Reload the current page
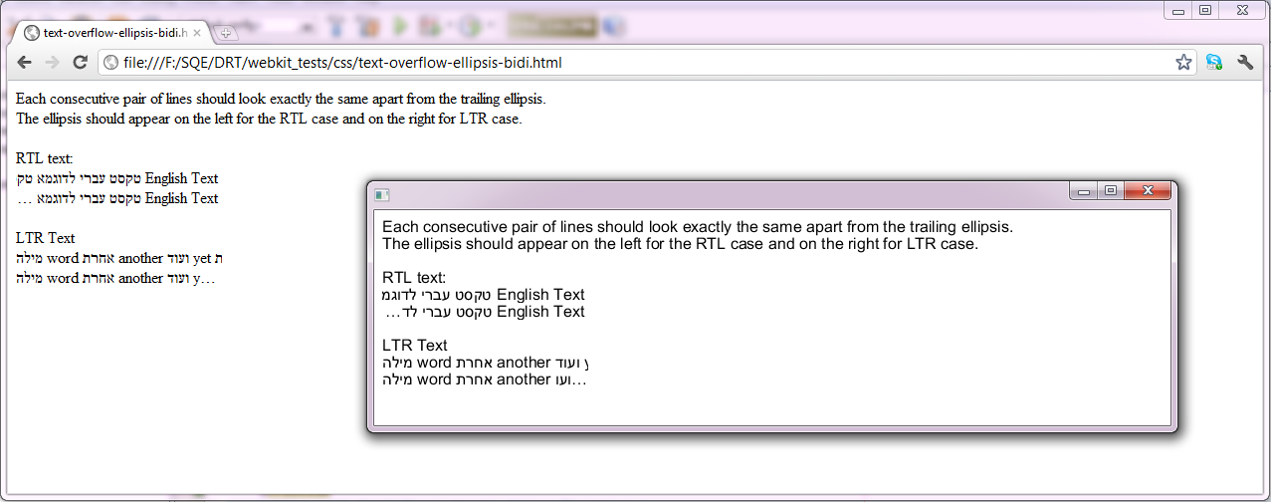 pyautogui.click(x=80, y=63)
